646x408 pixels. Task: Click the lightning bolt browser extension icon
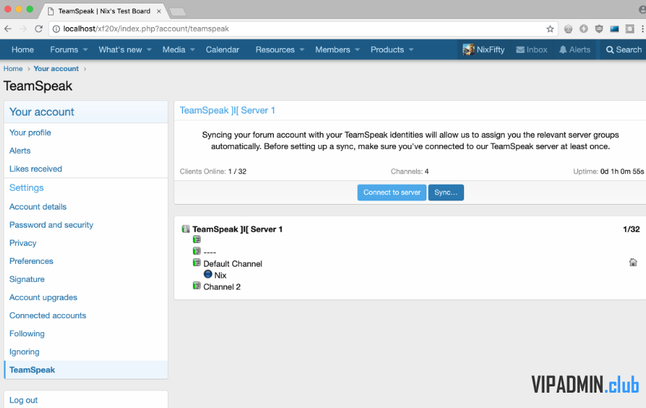(x=584, y=29)
